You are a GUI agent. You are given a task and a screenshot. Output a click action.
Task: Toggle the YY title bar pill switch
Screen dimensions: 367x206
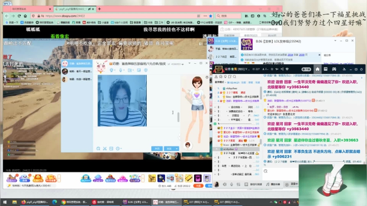[x=306, y=69]
